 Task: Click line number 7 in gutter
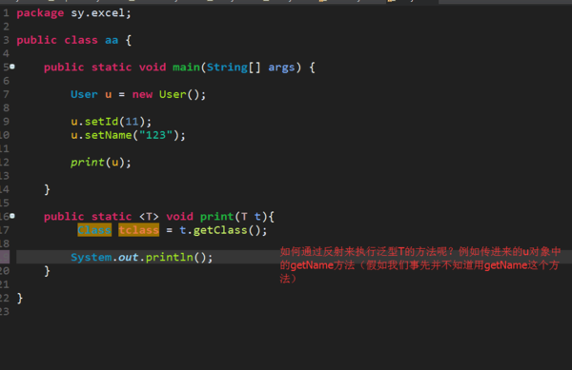click(x=7, y=94)
